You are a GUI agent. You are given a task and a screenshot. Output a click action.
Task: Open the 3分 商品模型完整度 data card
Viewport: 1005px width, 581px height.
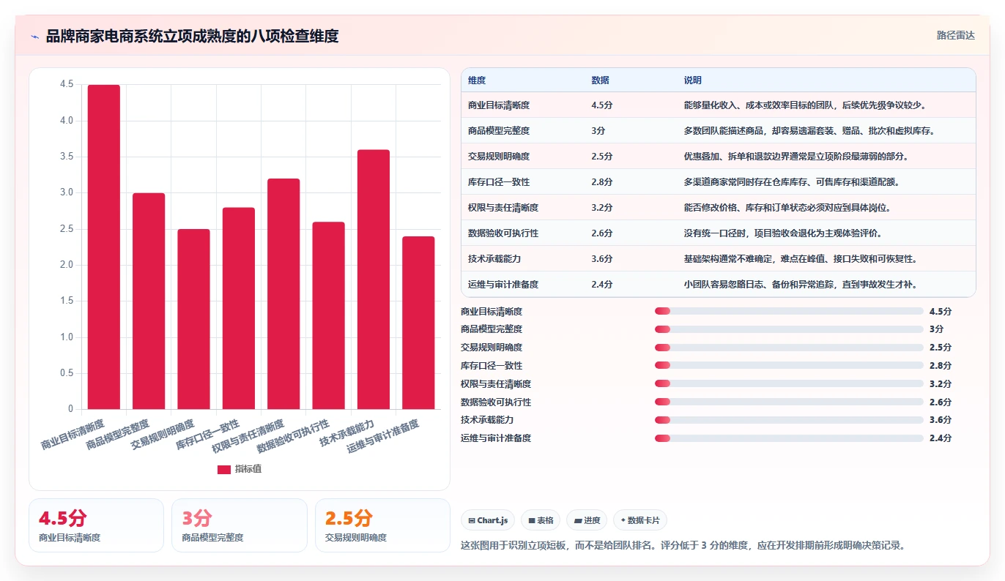point(239,525)
